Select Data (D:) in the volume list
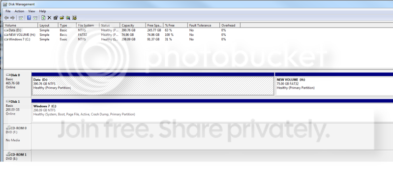The height and width of the screenshot is (182, 393). pos(15,30)
